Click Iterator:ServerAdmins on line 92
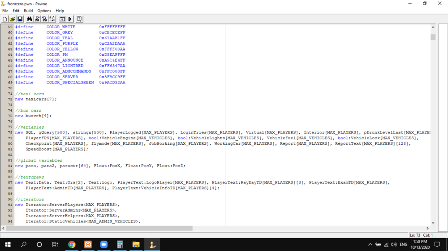Viewport: 448px width, 251px height. 53,210
